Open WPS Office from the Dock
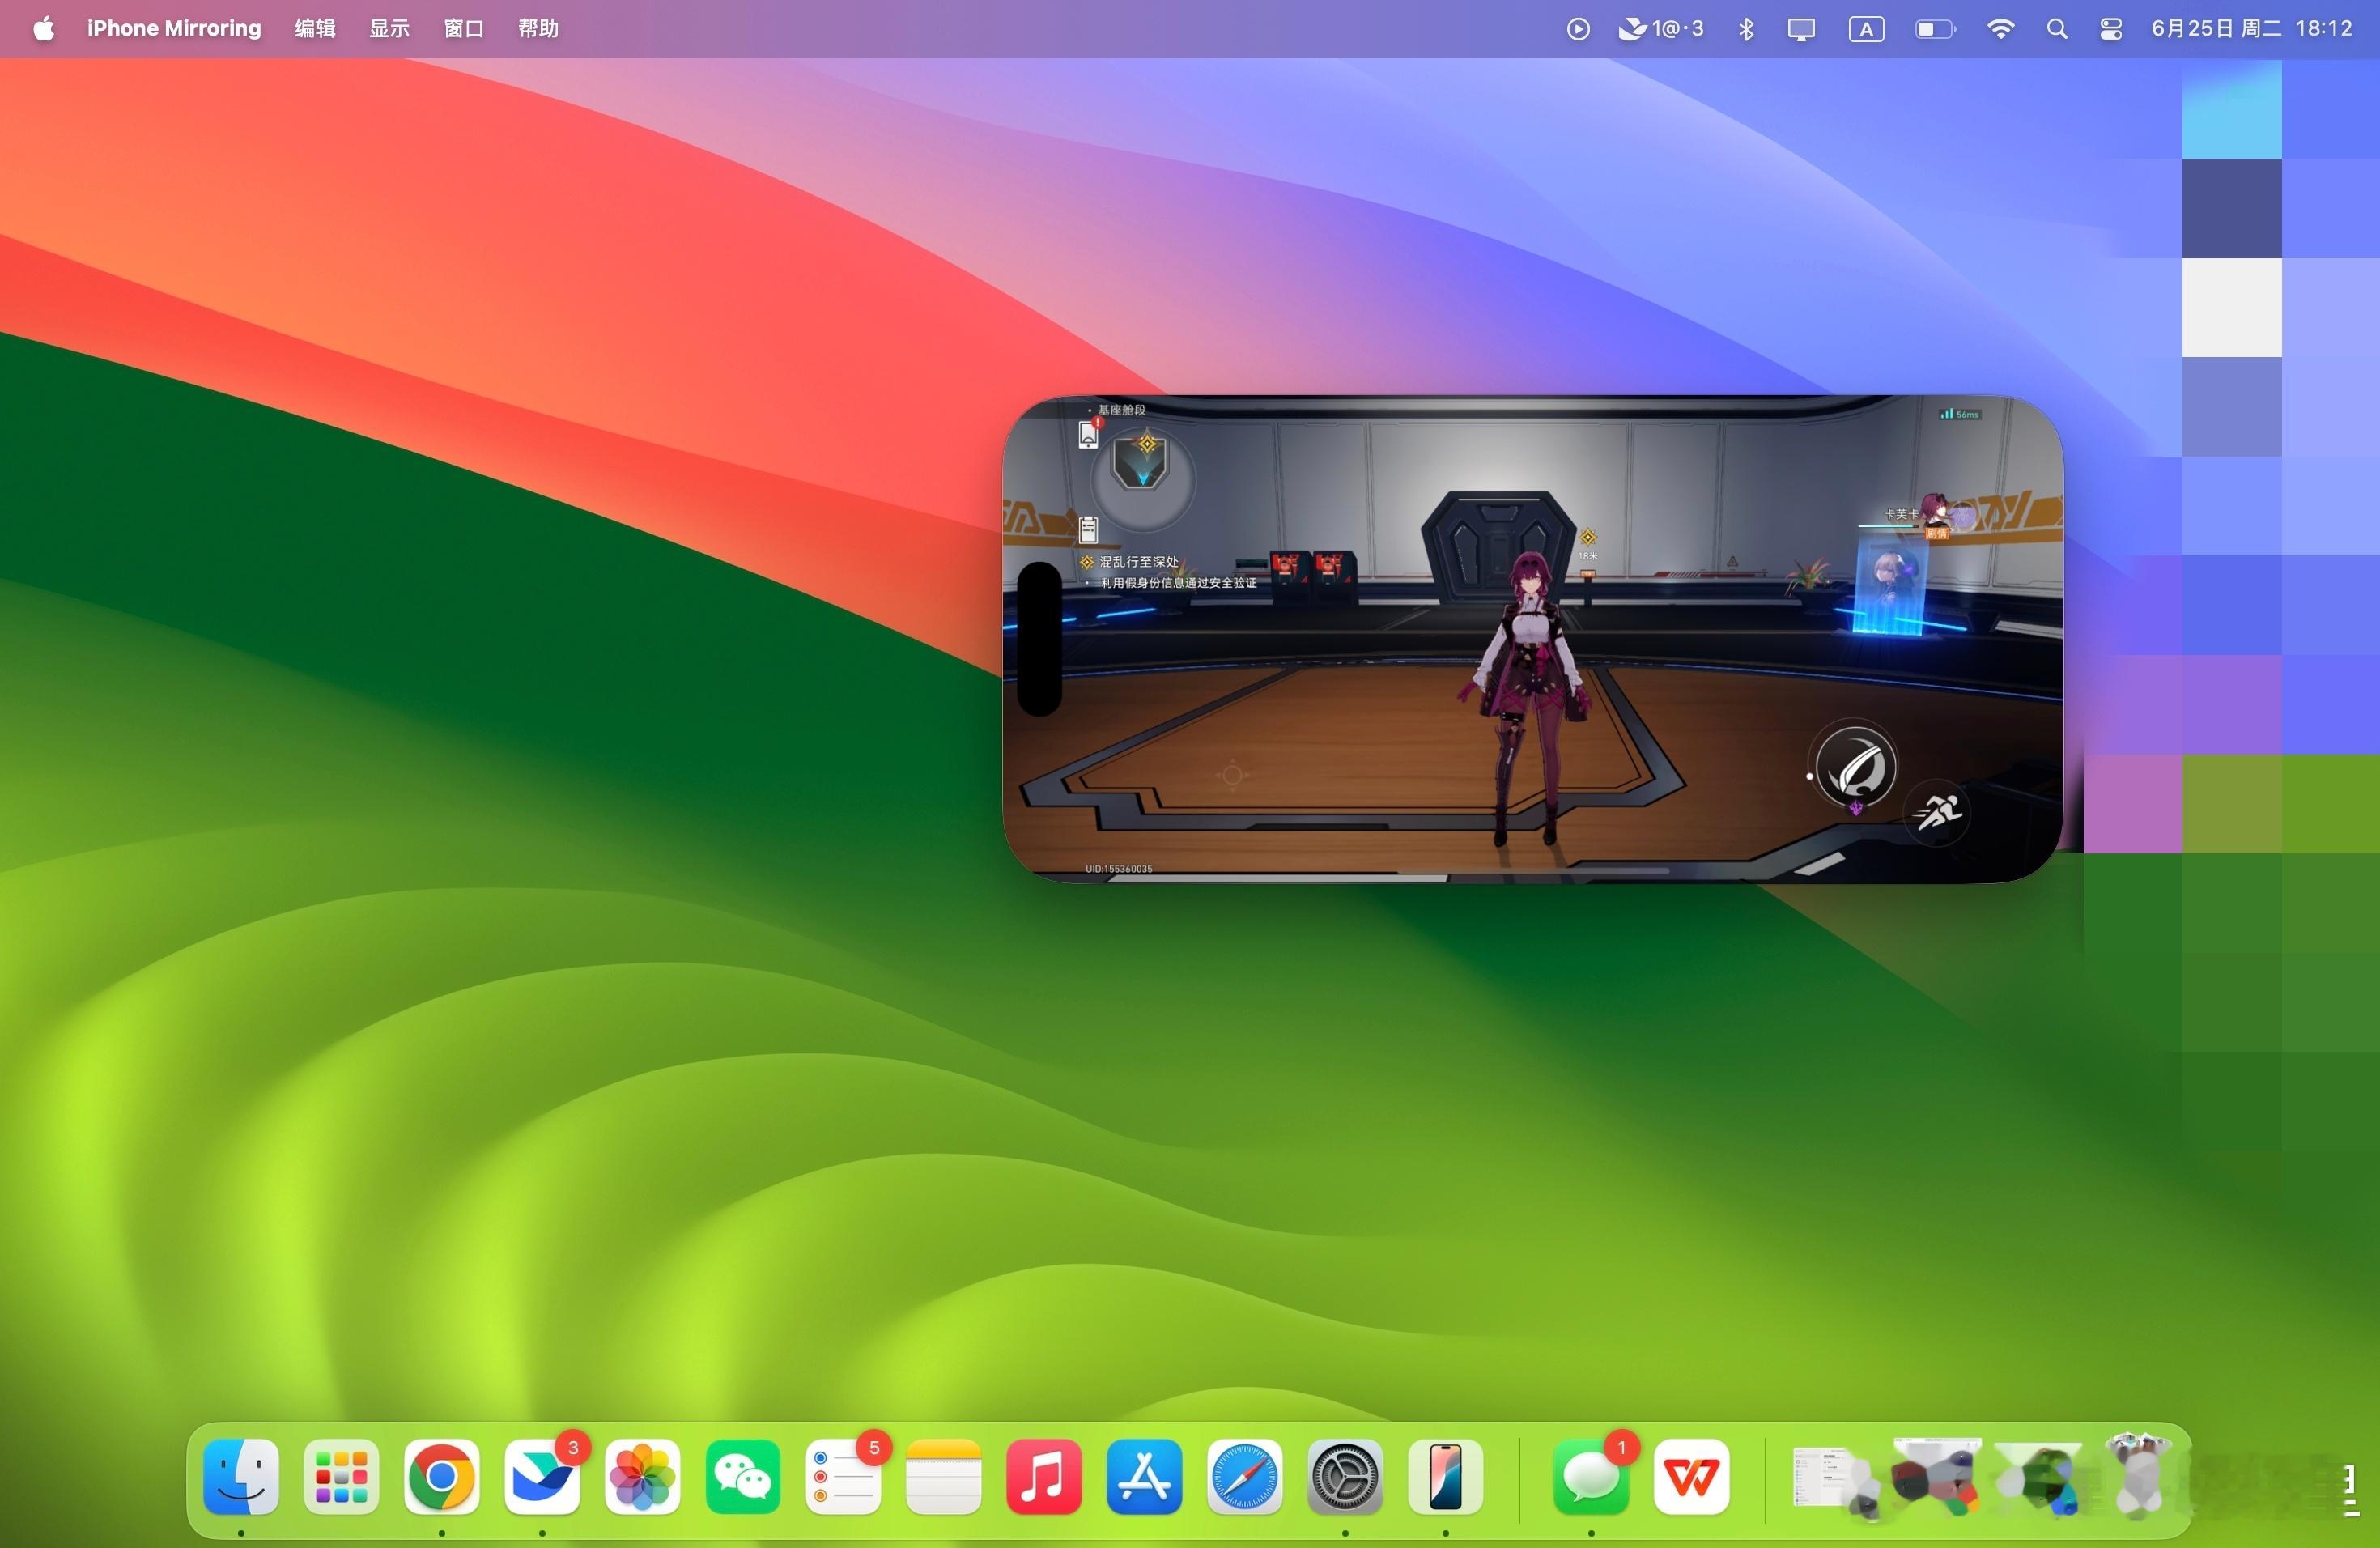This screenshot has width=2380, height=1548. [x=1691, y=1476]
